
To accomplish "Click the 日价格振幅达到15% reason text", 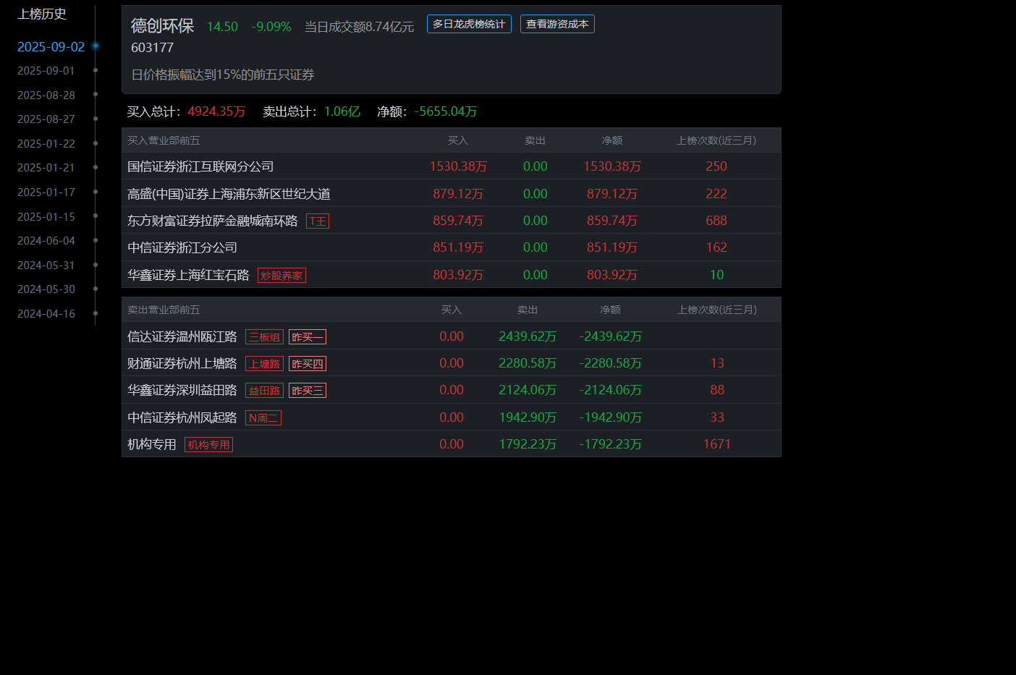I will tap(223, 75).
